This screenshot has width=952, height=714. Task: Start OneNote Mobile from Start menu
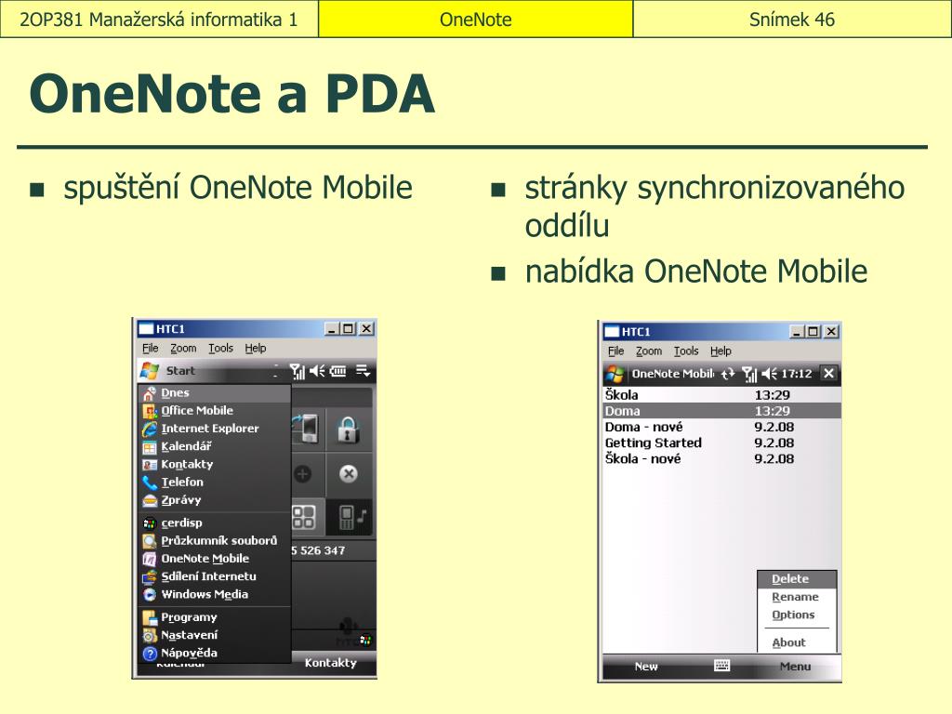point(215,559)
